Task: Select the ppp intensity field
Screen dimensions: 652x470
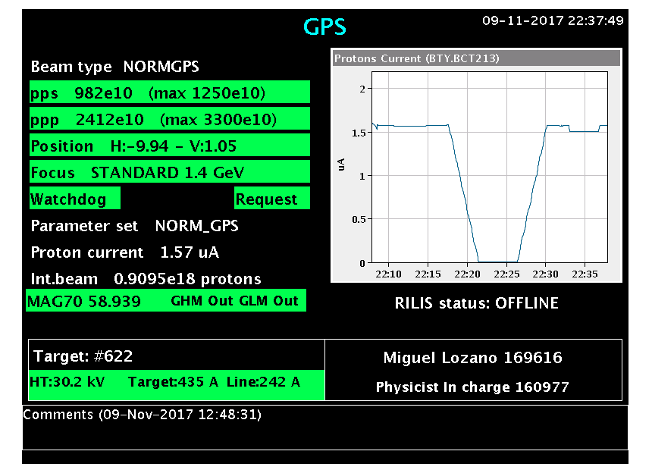Action: point(168,118)
